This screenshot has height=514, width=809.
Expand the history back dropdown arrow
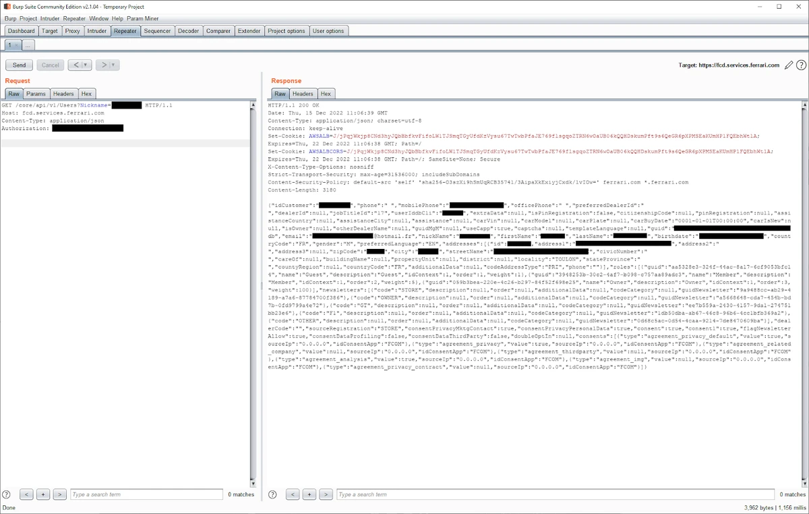pos(86,65)
